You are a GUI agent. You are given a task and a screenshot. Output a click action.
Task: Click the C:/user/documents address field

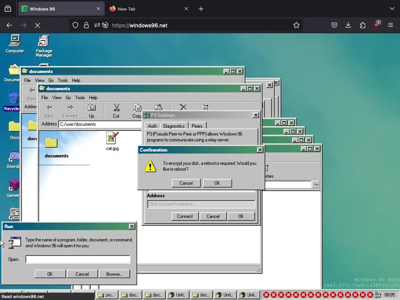[100, 124]
